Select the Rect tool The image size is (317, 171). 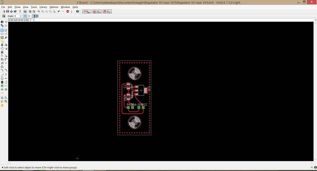(x=2, y=82)
